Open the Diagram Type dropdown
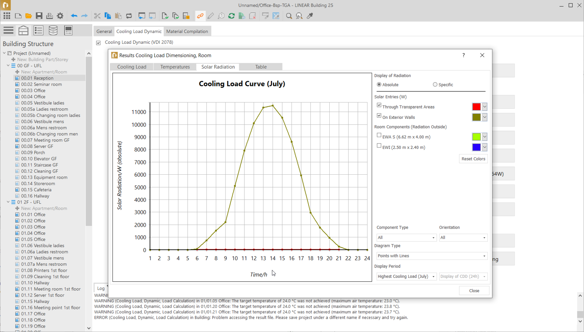 pyautogui.click(x=431, y=256)
